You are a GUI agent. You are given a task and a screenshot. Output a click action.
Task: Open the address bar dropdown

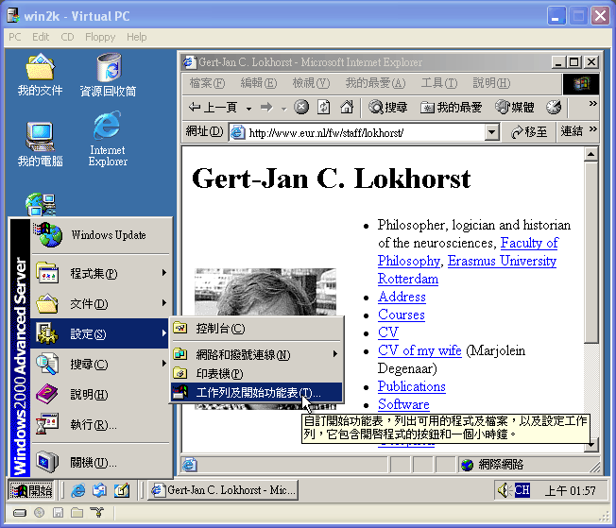tap(492, 132)
